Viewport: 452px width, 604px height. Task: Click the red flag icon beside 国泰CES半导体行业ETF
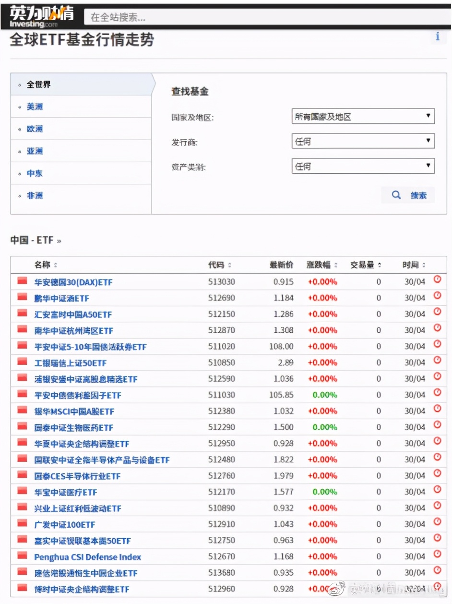[x=21, y=474]
